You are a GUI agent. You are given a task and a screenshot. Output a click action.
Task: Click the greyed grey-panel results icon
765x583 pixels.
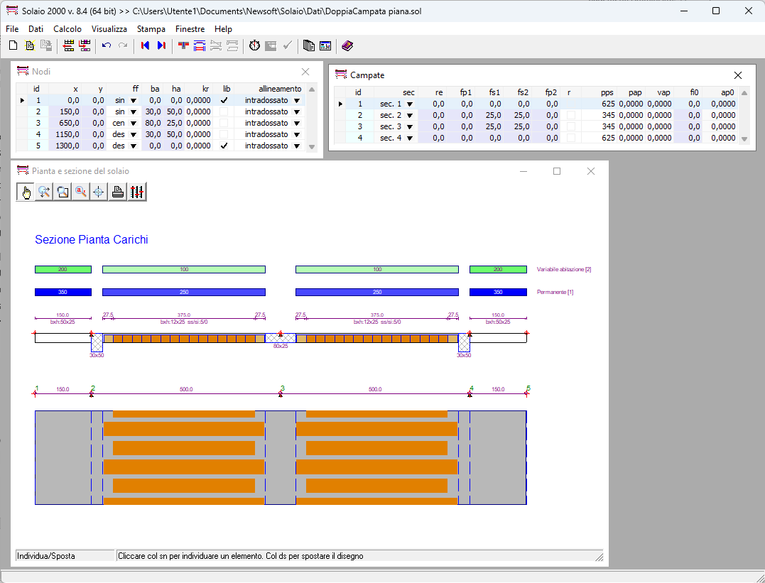click(x=271, y=46)
